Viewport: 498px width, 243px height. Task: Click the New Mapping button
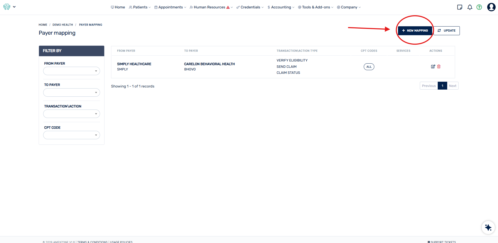pyautogui.click(x=415, y=31)
